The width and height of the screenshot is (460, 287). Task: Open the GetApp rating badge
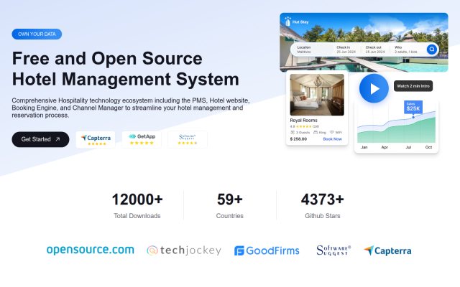pyautogui.click(x=142, y=139)
